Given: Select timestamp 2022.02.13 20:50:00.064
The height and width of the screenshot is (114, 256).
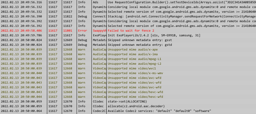Looking at the screenshot, I should (21, 111).
